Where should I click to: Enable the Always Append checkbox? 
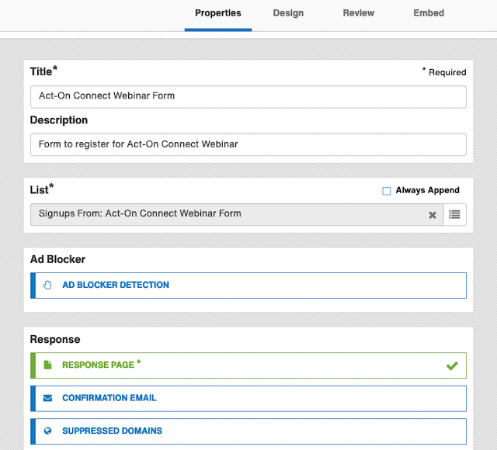[387, 191]
